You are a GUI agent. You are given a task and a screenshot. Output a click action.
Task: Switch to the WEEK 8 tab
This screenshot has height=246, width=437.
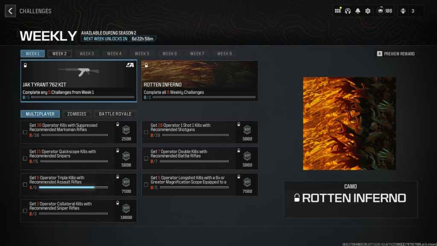(224, 53)
